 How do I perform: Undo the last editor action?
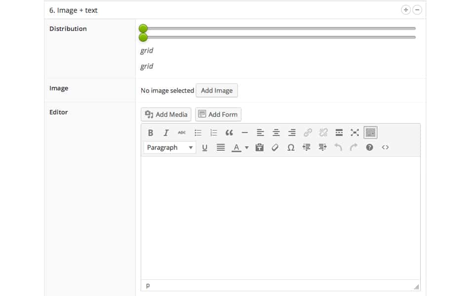coord(338,147)
